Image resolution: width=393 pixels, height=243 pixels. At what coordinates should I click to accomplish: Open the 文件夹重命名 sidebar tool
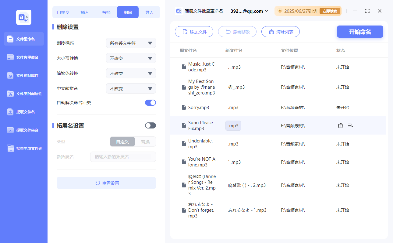point(24,57)
